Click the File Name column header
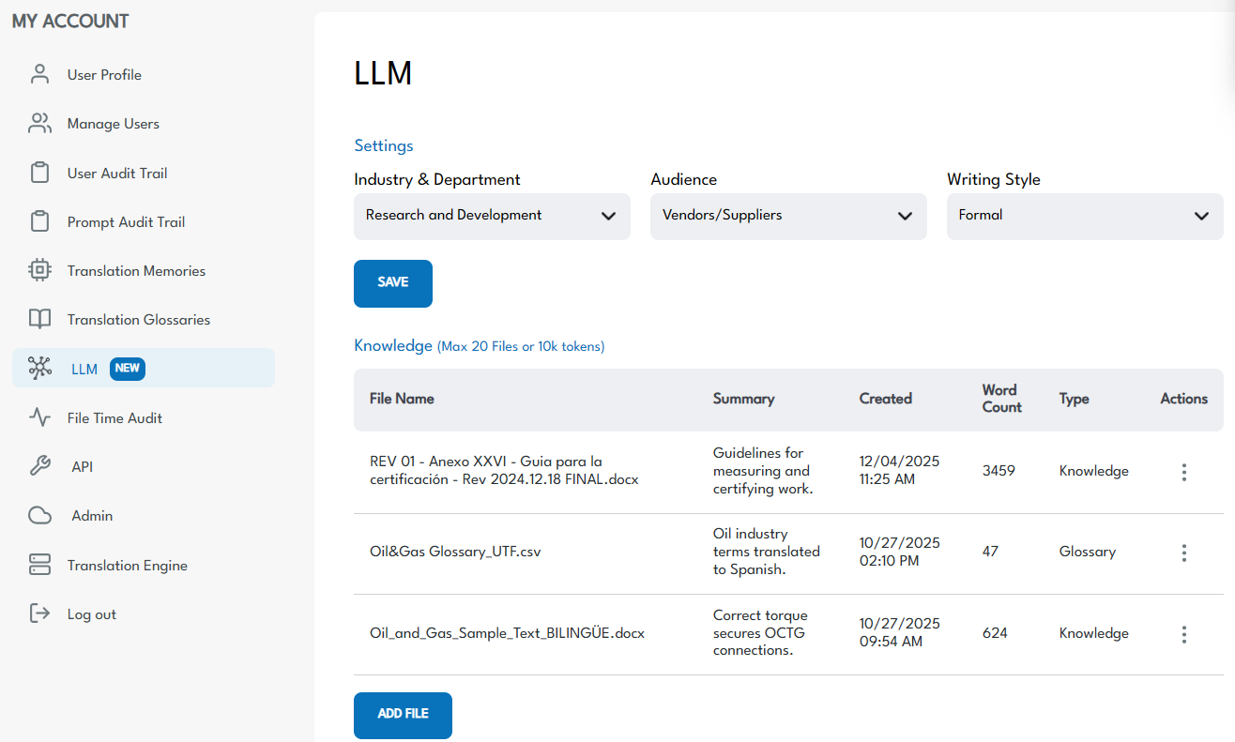This screenshot has width=1235, height=742. (x=402, y=399)
